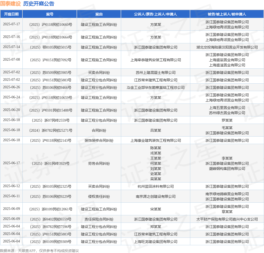Select case number 沪0118民初10659号

(51, 98)
